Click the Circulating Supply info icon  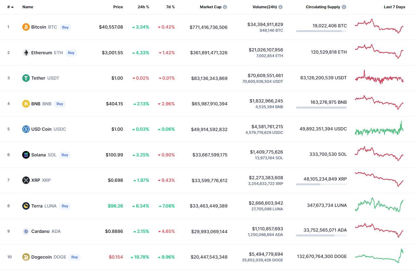click(344, 7)
